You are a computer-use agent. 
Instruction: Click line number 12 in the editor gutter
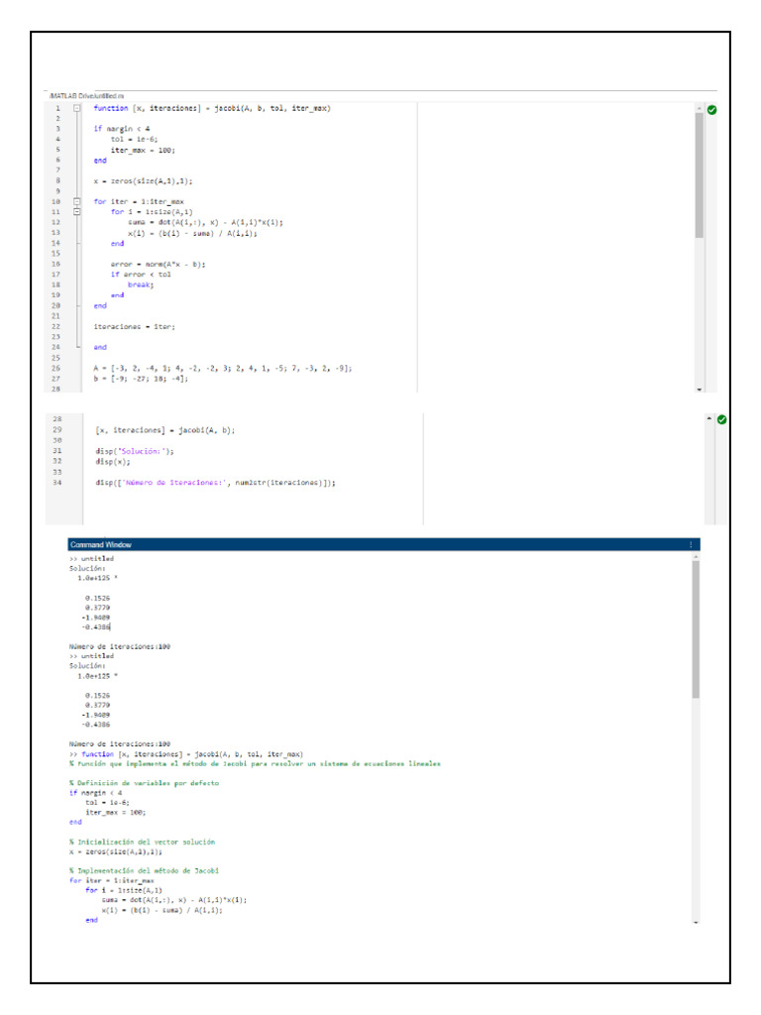coord(55,222)
